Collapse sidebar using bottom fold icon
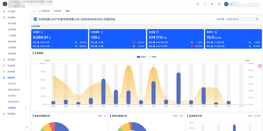Viewport: 263px width, 131px height. tap(27, 128)
